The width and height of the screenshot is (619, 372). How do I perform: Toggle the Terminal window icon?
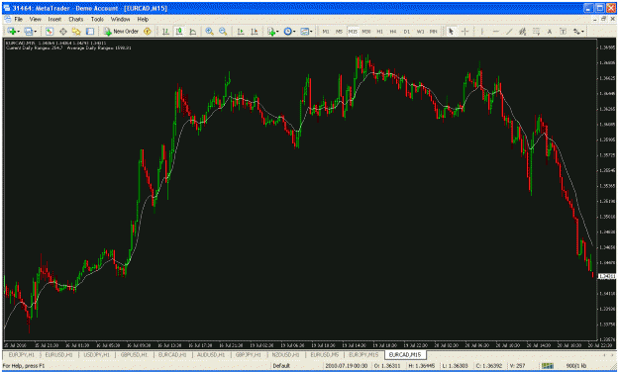(x=90, y=31)
